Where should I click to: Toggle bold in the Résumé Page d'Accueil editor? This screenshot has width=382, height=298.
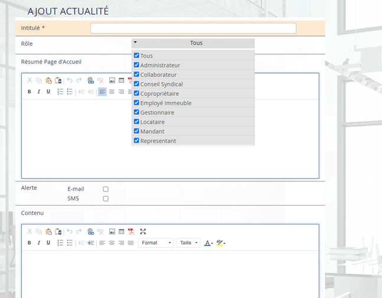[x=29, y=92]
